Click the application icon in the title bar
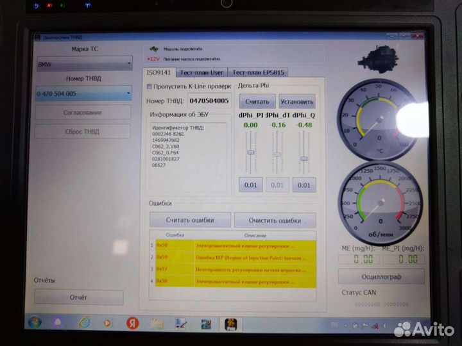This screenshot has height=346, width=462. tap(37, 37)
